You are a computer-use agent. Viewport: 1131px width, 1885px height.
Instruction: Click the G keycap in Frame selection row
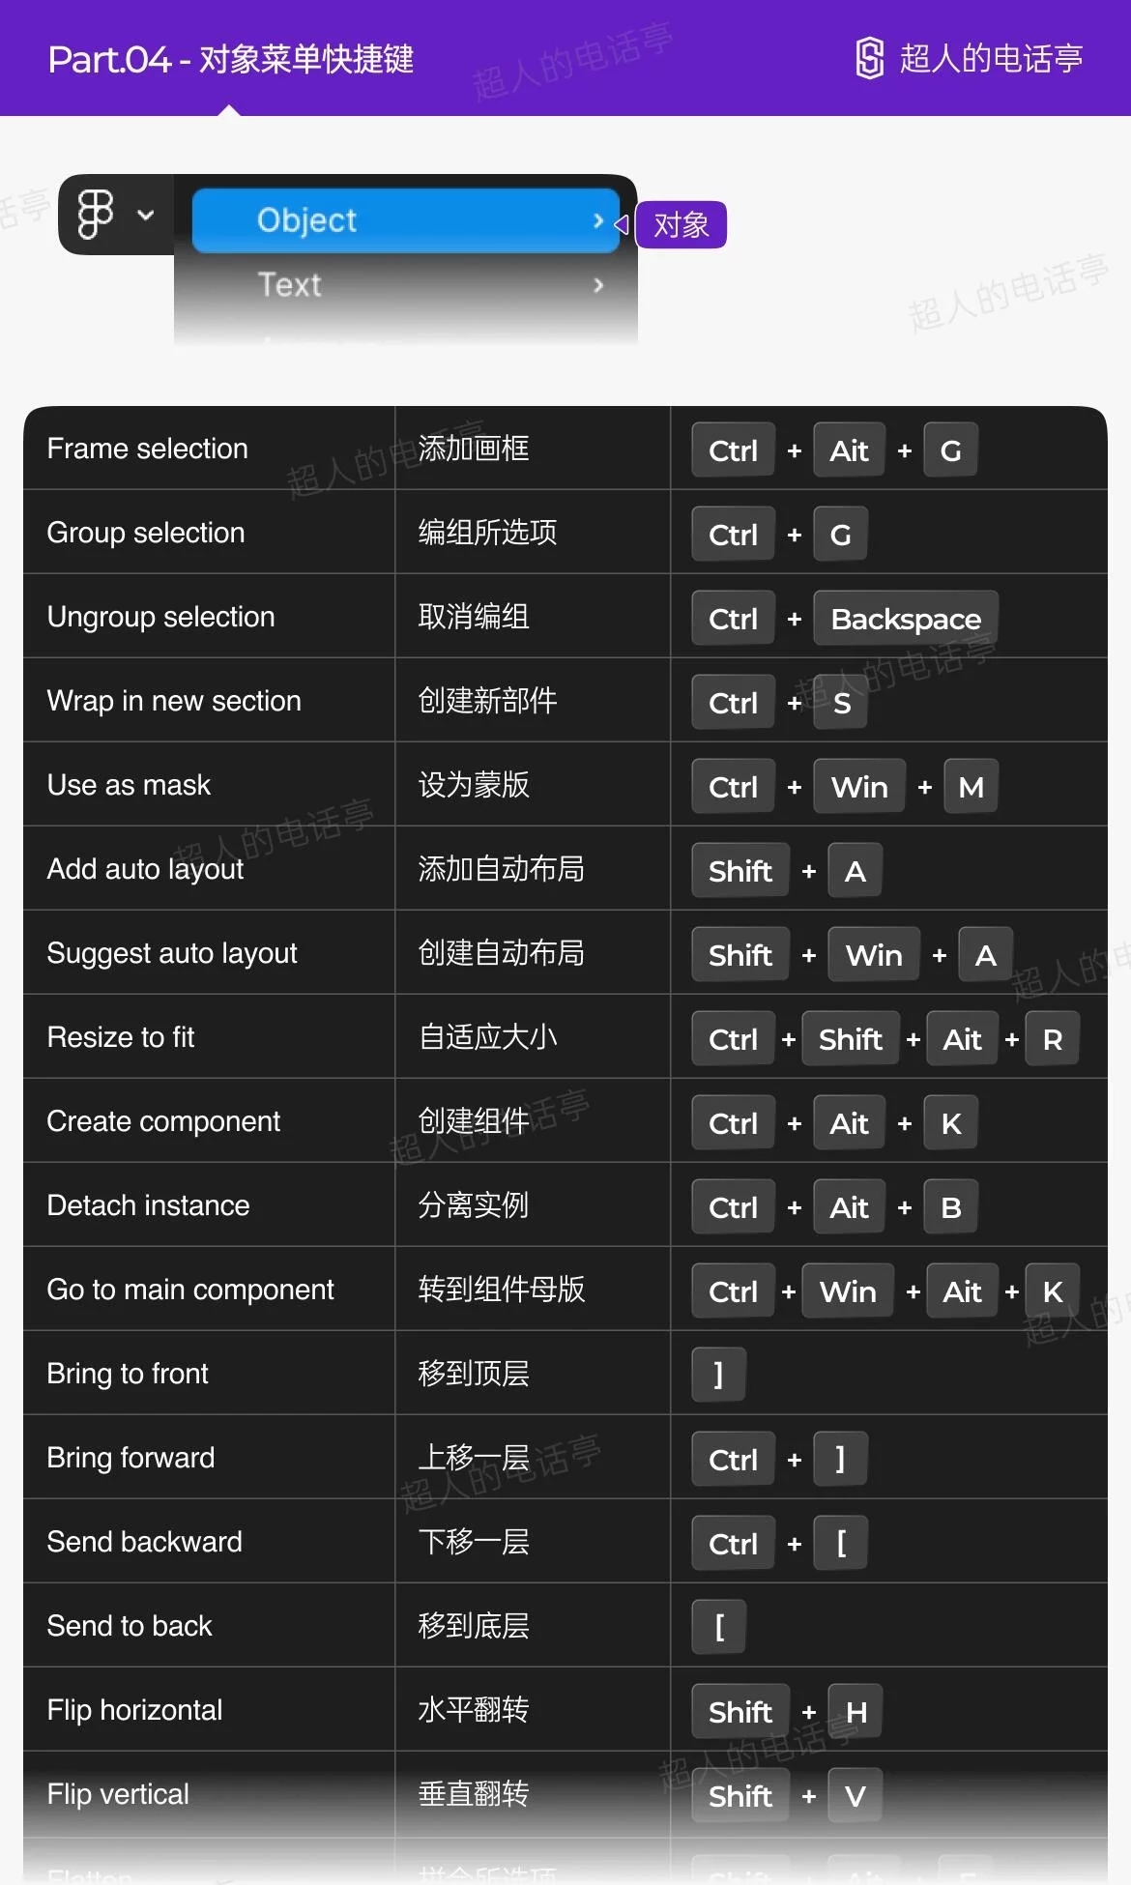click(950, 450)
